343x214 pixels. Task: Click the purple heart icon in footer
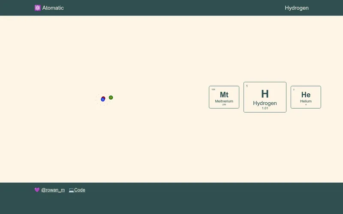(x=37, y=190)
